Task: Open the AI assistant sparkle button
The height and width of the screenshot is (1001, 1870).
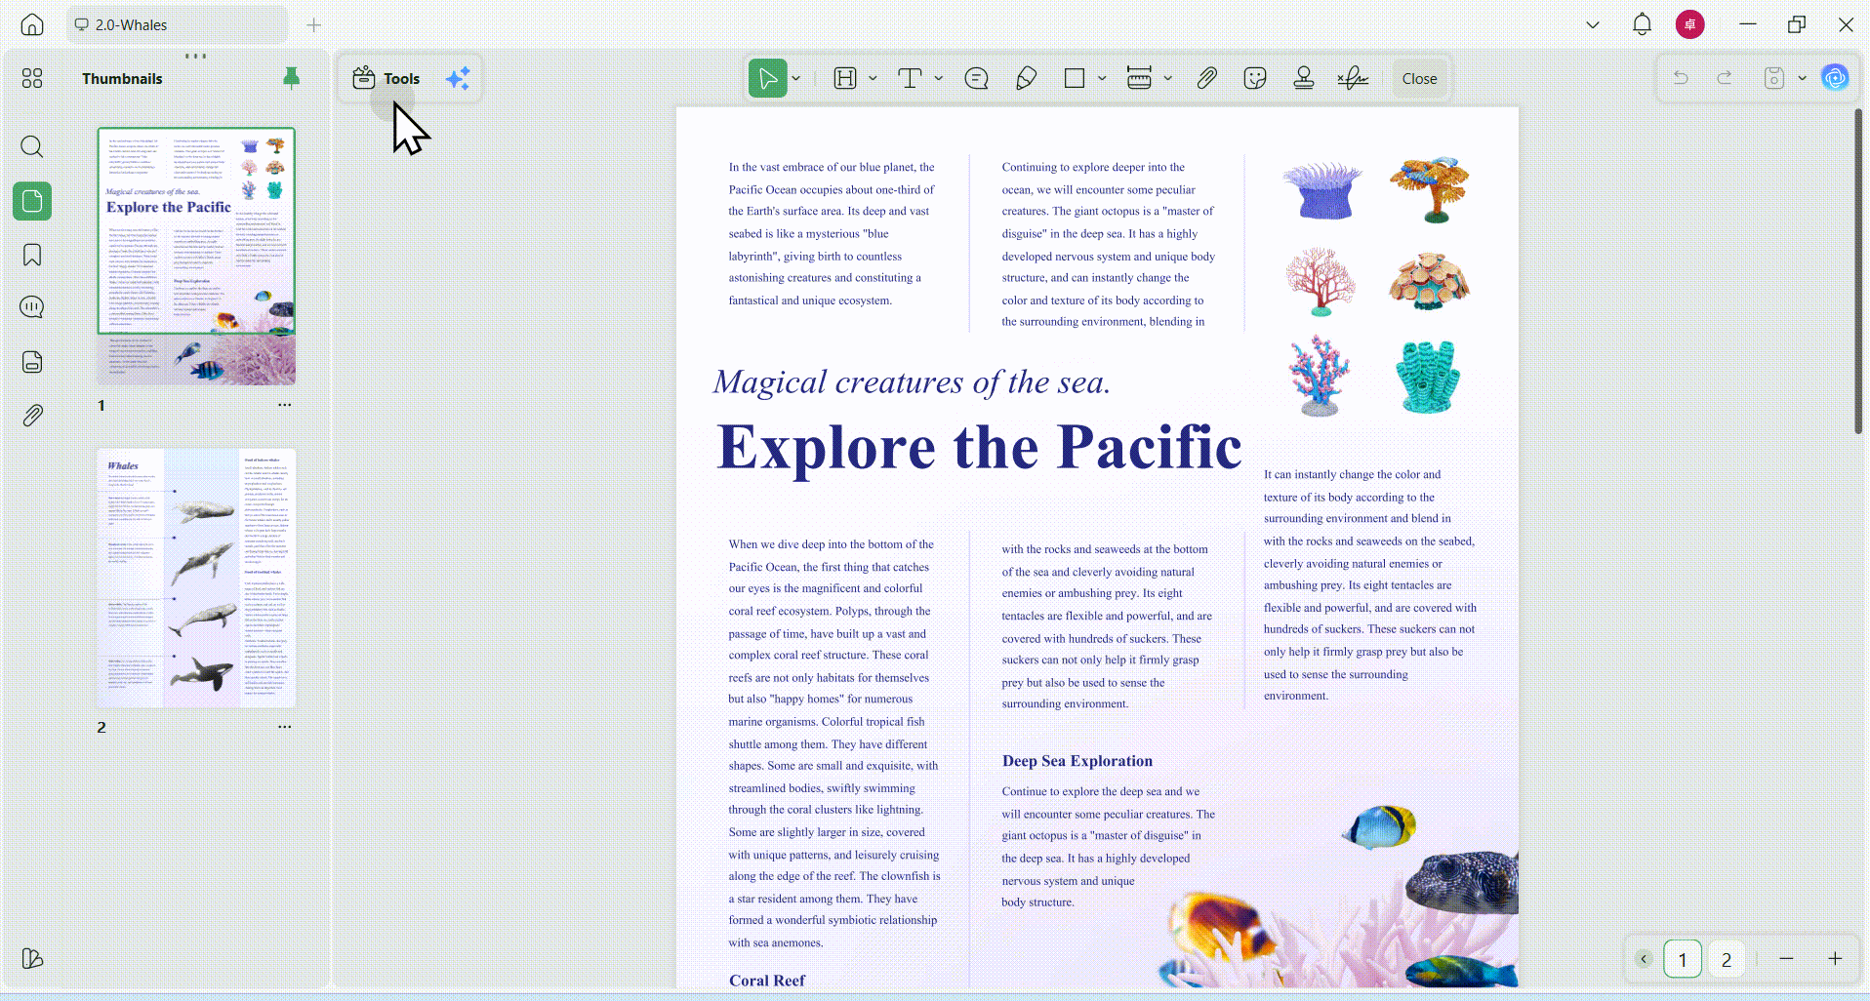Action: pyautogui.click(x=458, y=78)
